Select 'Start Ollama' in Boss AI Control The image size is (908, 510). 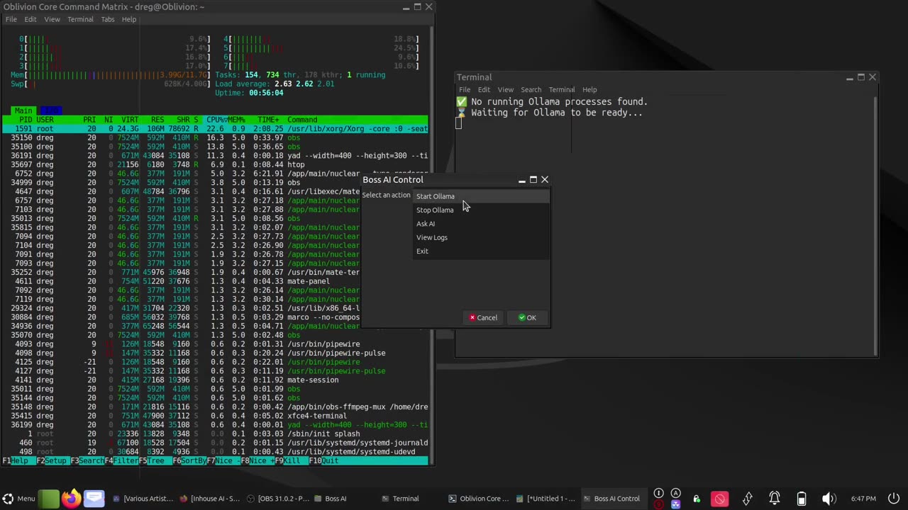pyautogui.click(x=481, y=196)
